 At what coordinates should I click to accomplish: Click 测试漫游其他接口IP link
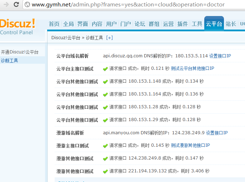190,145
